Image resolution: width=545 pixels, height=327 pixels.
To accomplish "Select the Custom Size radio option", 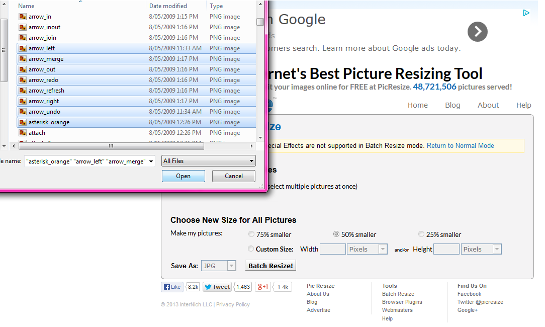I will pos(250,249).
